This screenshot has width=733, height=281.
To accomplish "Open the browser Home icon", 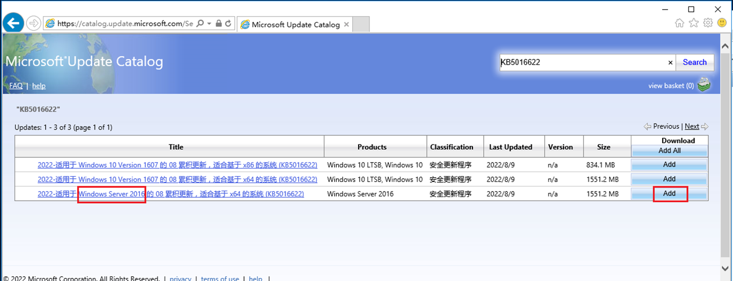I will 679,23.
